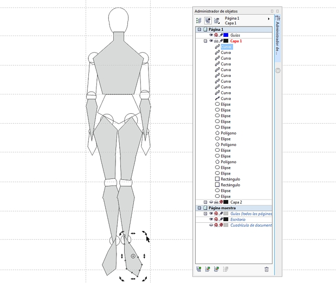This screenshot has width=336, height=283.
Task: Open object manager flyout arrow menu
Action: point(268,19)
